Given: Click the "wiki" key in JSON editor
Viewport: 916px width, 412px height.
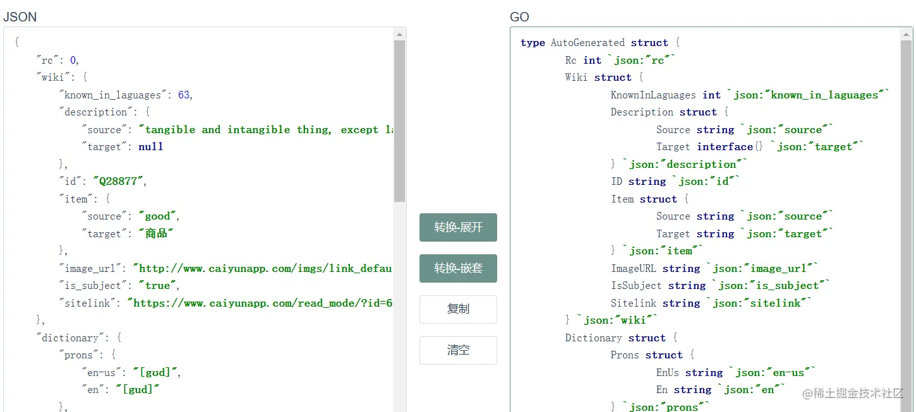Looking at the screenshot, I should pos(53,78).
